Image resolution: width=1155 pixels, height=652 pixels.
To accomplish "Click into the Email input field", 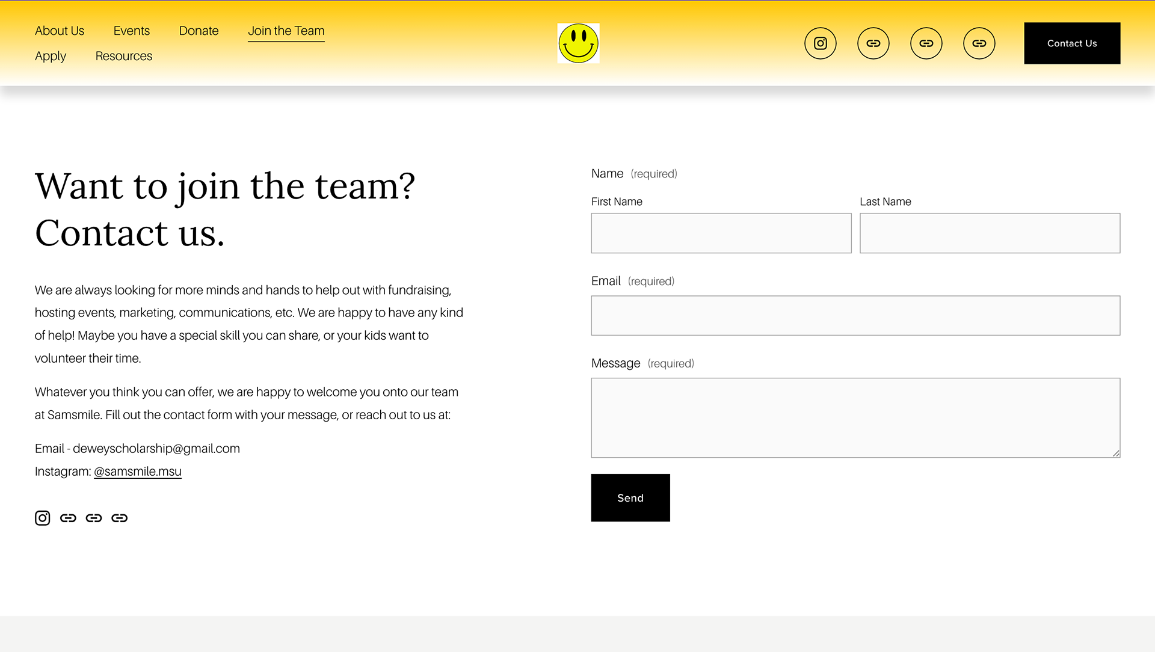I will pyautogui.click(x=855, y=315).
